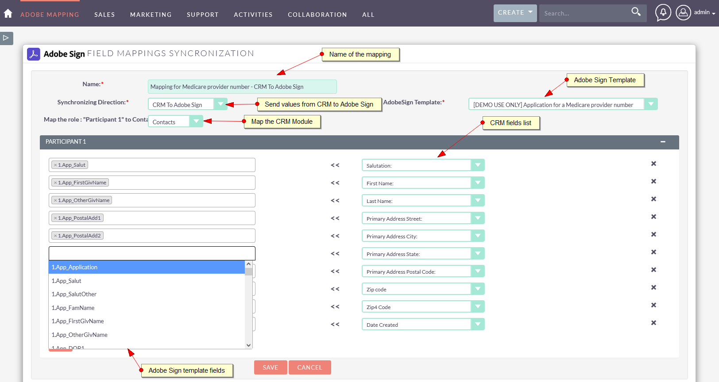Open the Date Created field dropdown
This screenshot has width=719, height=382.
click(423, 324)
